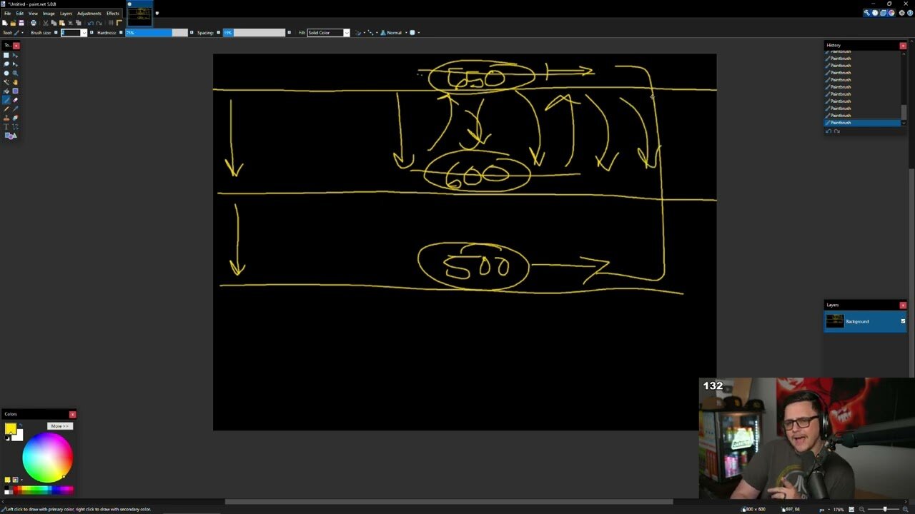Open the Help question mark menu
Image resolution: width=915 pixels, height=514 pixels.
(910, 13)
